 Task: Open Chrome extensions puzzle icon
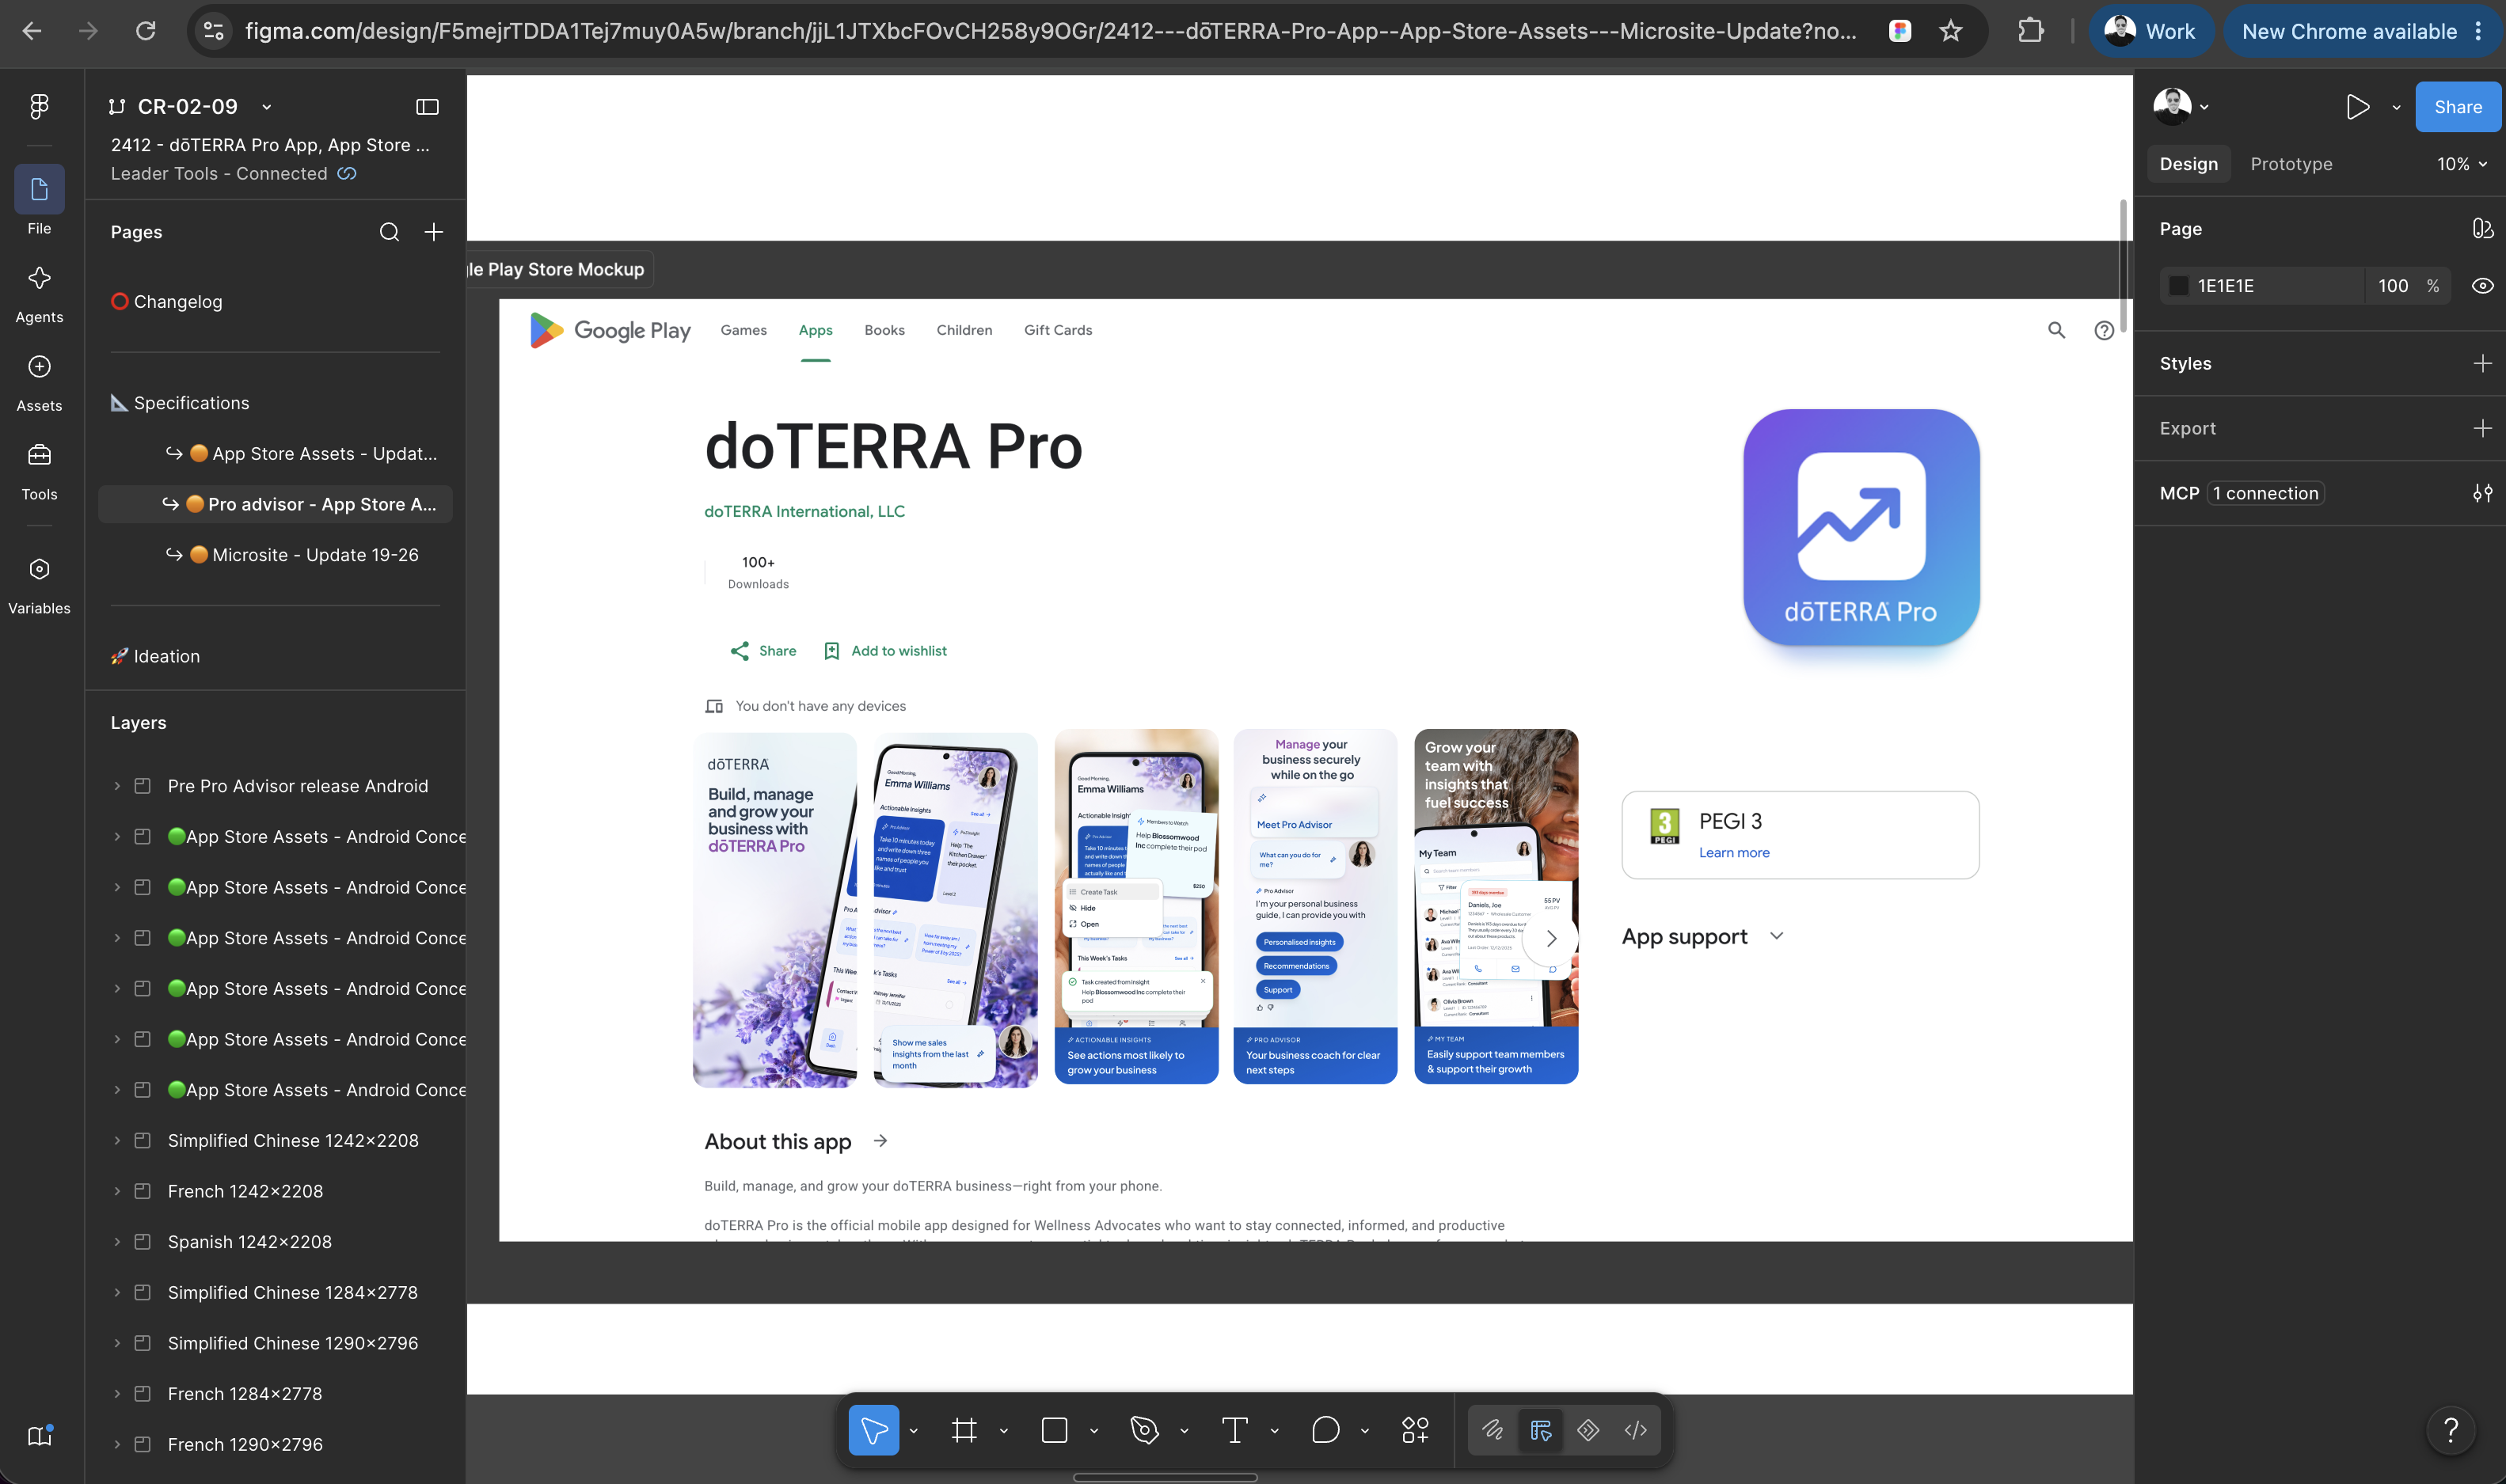coord(2030,31)
